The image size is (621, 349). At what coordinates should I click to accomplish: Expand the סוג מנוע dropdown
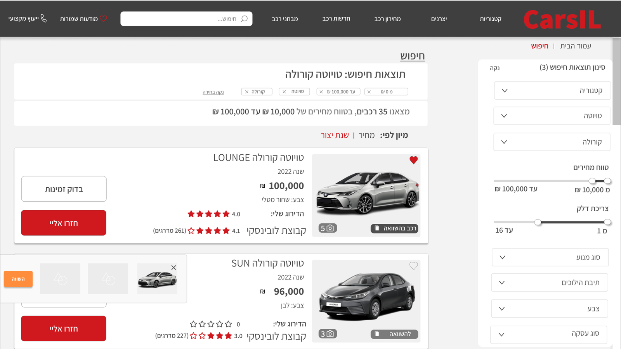click(x=550, y=257)
